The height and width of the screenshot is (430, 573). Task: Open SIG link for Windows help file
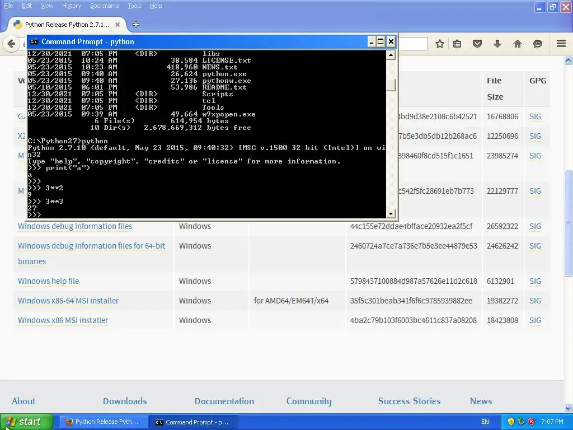point(535,281)
